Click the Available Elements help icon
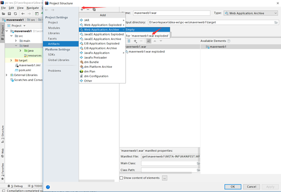Screen dimensions: 281x192 (x=229, y=41)
